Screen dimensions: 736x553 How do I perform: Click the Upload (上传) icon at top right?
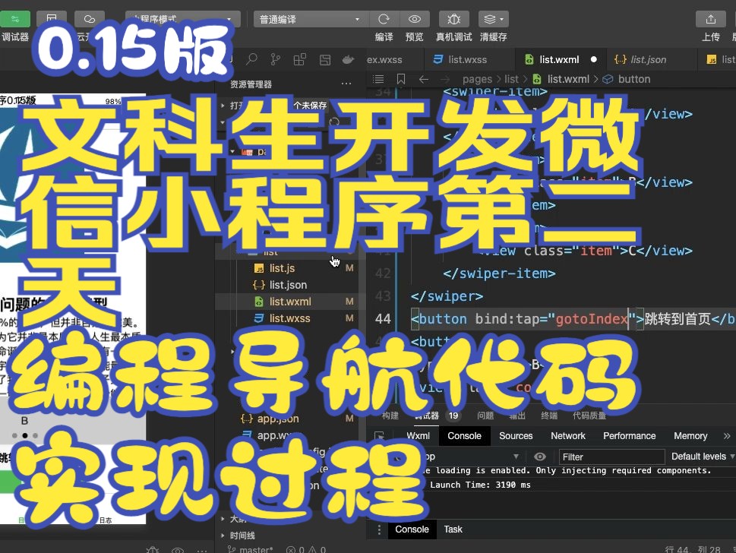pyautogui.click(x=709, y=19)
